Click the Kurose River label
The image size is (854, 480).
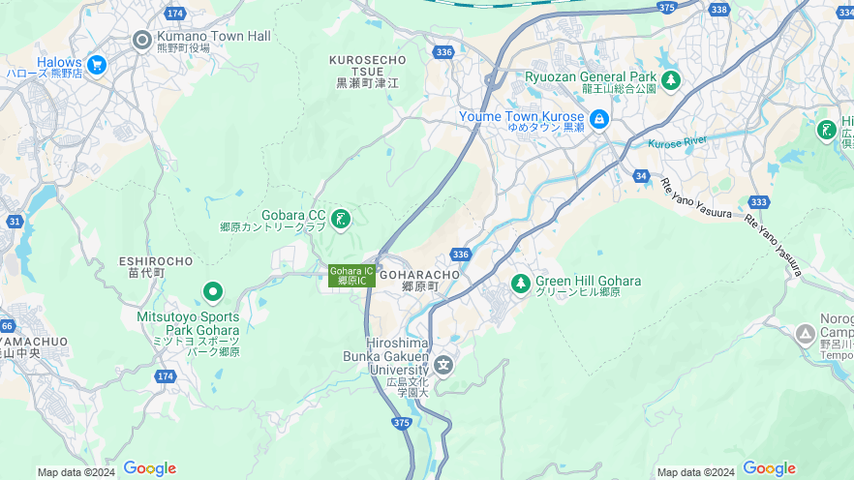pyautogui.click(x=678, y=142)
